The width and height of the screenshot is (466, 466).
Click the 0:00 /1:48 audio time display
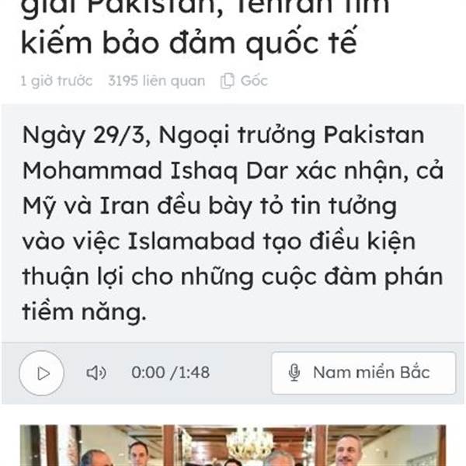(x=171, y=373)
